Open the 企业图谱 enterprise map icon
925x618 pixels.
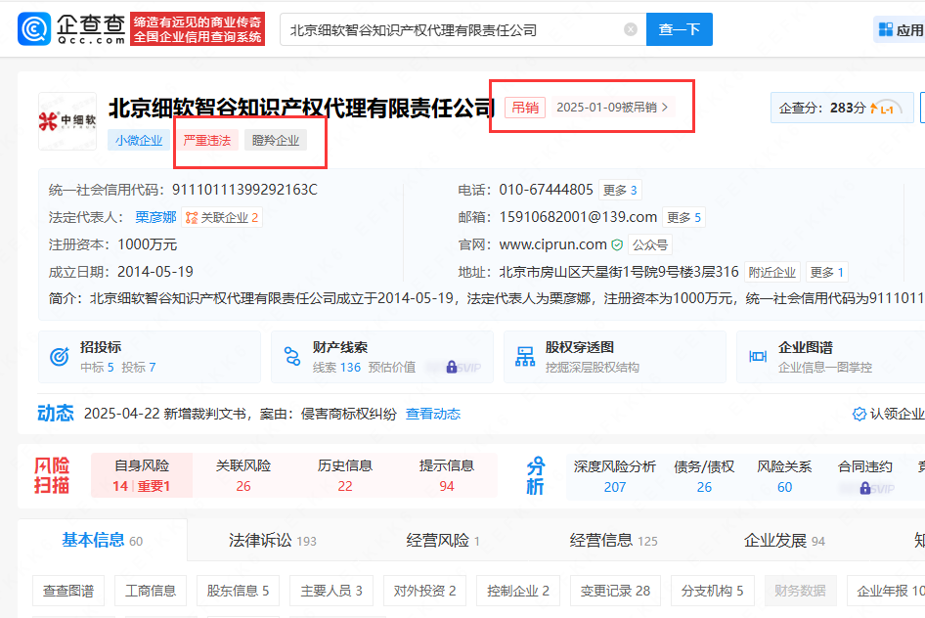click(x=757, y=357)
